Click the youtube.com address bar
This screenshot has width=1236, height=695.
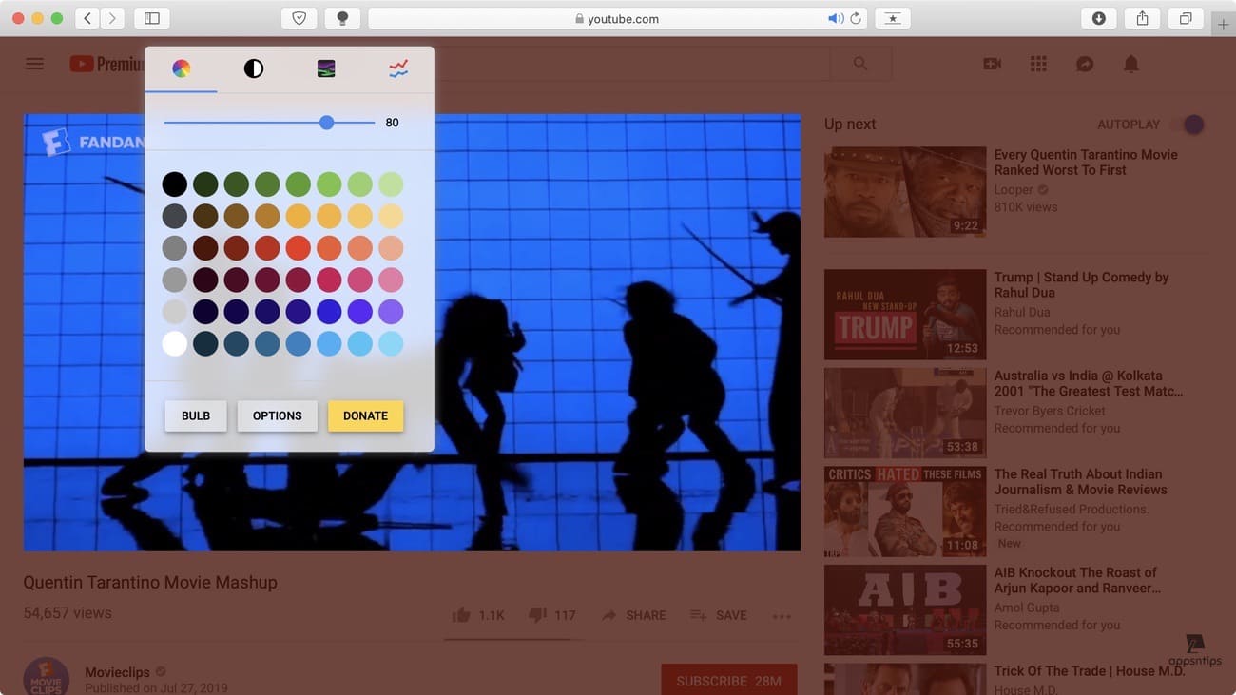(617, 18)
